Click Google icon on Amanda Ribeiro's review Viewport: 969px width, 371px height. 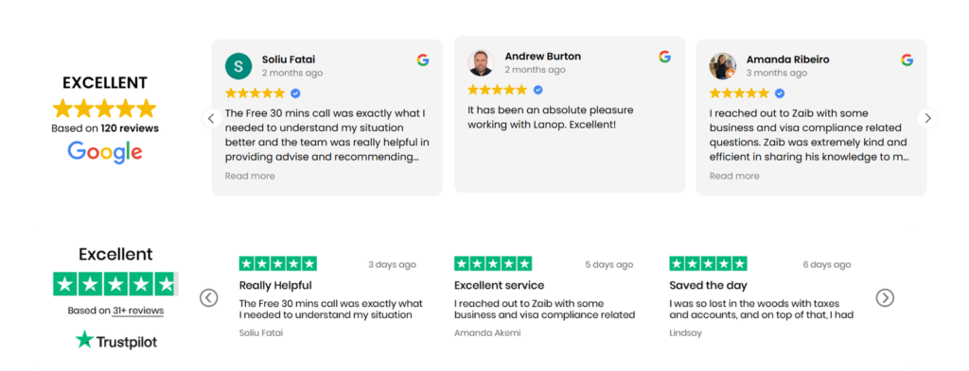point(907,59)
